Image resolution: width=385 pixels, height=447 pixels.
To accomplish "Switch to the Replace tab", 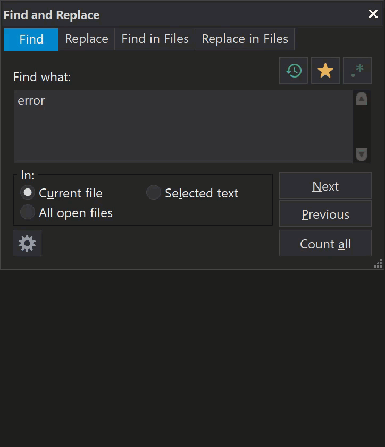I will point(86,39).
